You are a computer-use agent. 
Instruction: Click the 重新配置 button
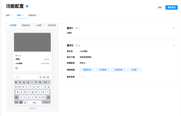click(172, 8)
